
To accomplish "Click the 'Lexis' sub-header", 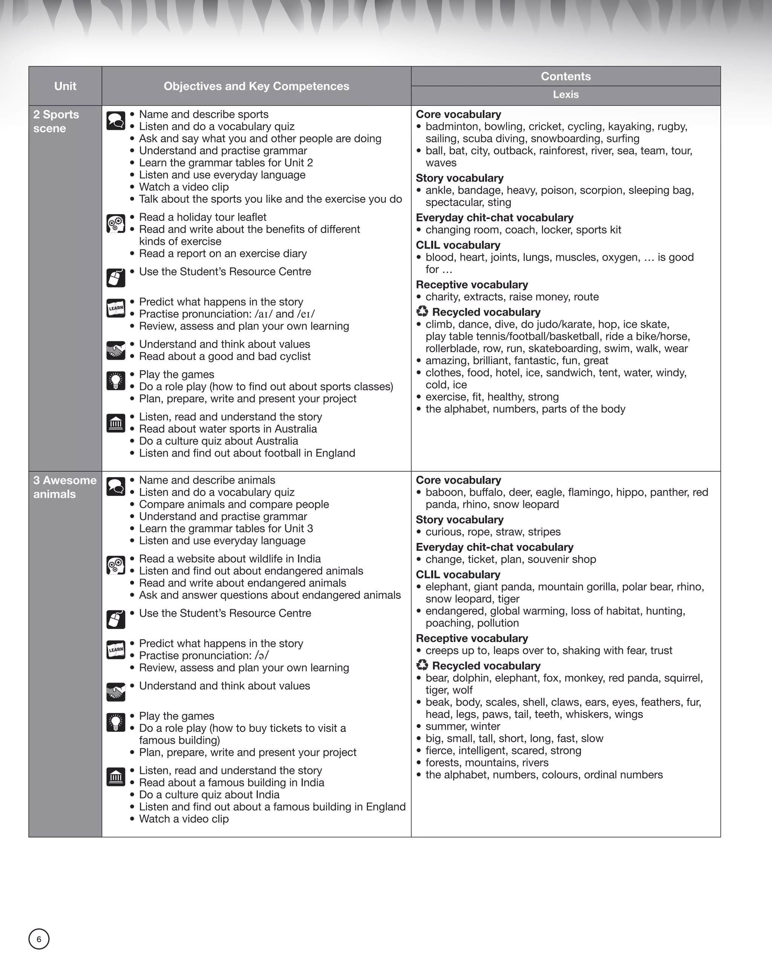I will tap(565, 95).
